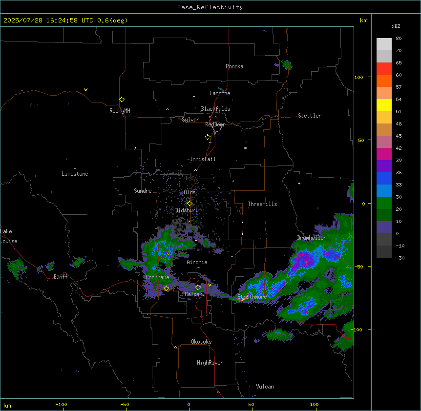Click the Base_Reflectivity title text

click(210, 7)
